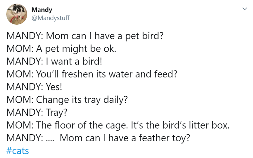Click "Mom can I have a feather toy?"
This screenshot has width=253, height=158.
click(x=126, y=138)
